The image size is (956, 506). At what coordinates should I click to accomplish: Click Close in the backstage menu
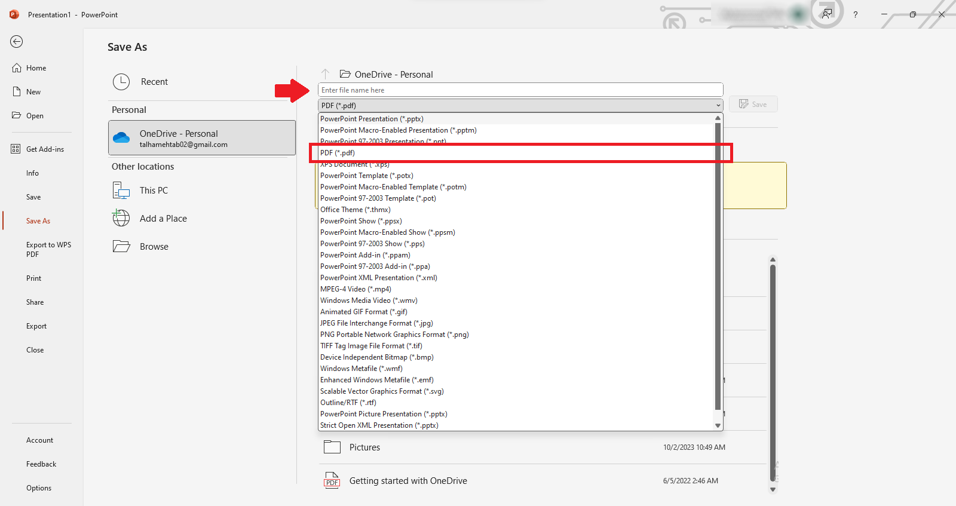(x=35, y=350)
